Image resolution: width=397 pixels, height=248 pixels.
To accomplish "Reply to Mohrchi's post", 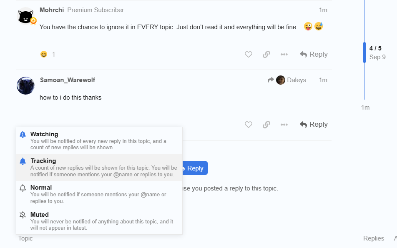I will pos(314,55).
